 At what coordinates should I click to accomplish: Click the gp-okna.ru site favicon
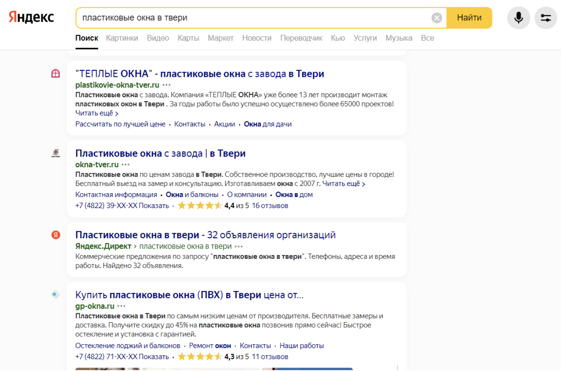click(x=56, y=295)
